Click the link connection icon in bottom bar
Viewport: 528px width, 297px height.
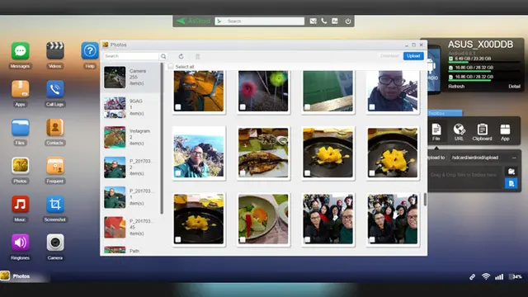click(x=473, y=277)
